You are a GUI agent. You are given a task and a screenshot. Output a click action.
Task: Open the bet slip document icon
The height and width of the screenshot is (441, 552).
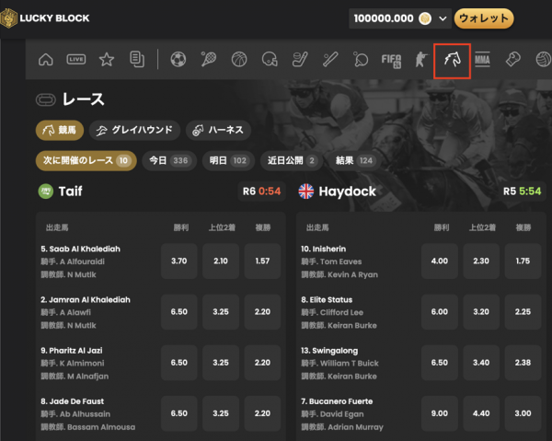click(137, 59)
